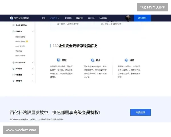Image resolution: width=171 pixels, height=137 pixels.
Task: Expand the 软件管理 sidebar section
Action: (33, 75)
